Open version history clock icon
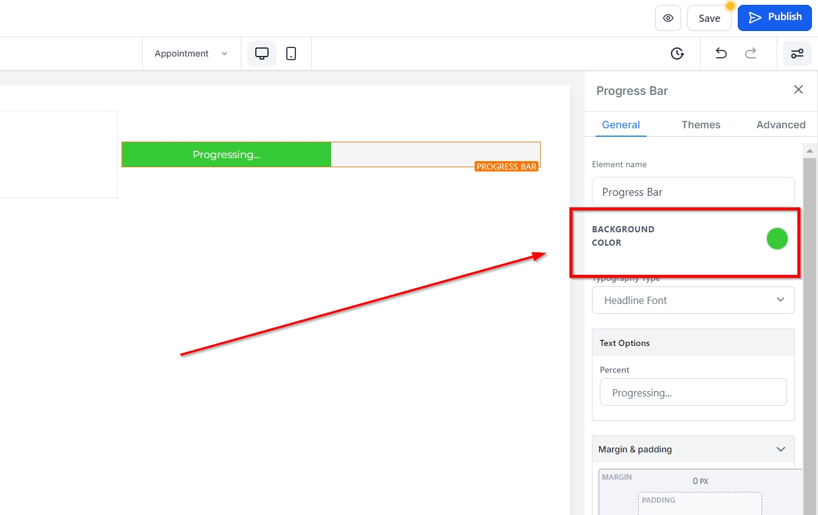The height and width of the screenshot is (515, 818). pyautogui.click(x=677, y=54)
